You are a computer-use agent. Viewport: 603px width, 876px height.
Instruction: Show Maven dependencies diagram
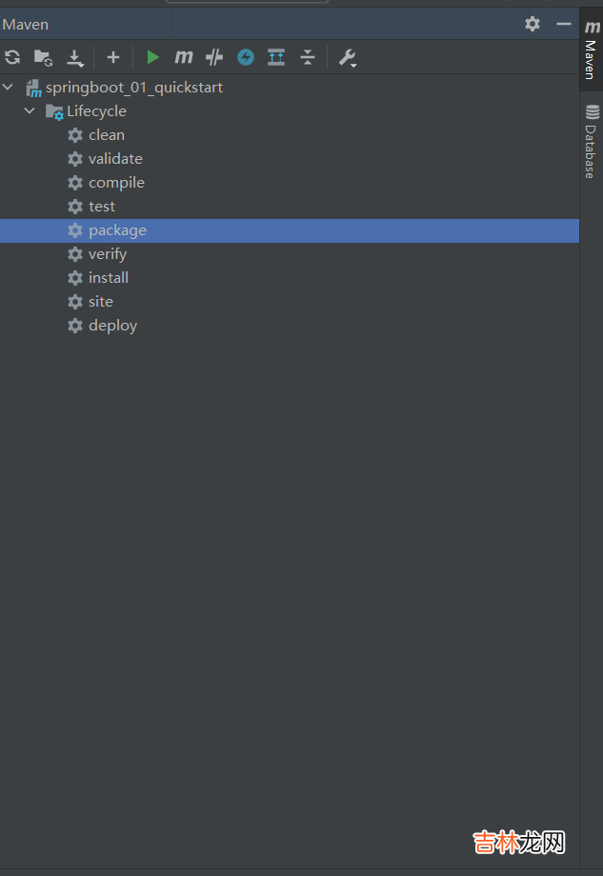[x=276, y=57]
